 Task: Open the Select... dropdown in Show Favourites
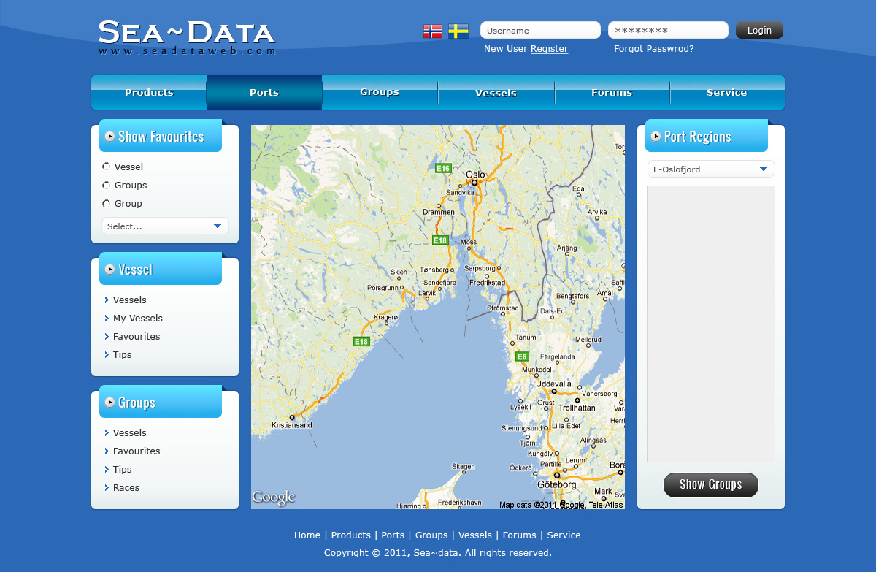click(165, 226)
